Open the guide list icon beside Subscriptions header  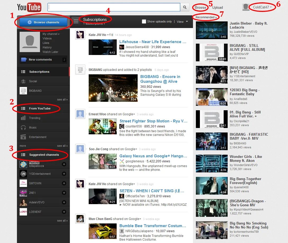[x=76, y=21]
